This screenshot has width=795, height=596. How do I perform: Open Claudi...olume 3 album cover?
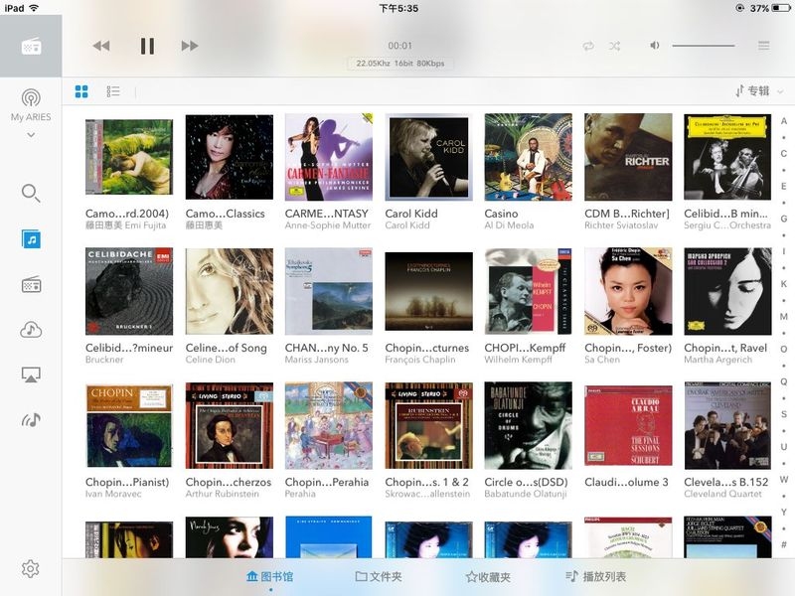click(x=628, y=425)
